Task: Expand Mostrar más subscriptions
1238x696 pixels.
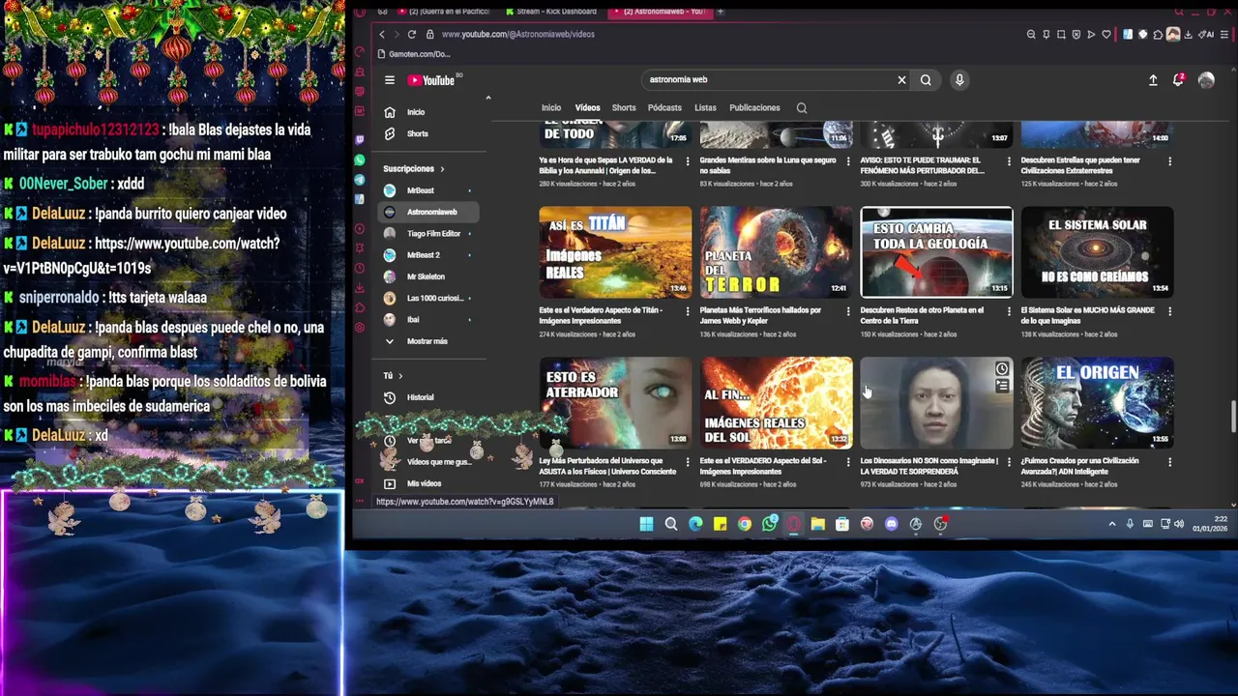Action: (416, 341)
